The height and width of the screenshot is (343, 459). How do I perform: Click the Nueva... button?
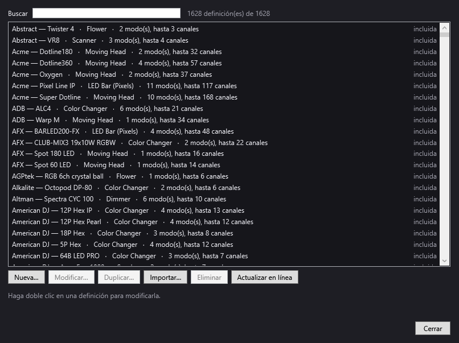[26, 277]
